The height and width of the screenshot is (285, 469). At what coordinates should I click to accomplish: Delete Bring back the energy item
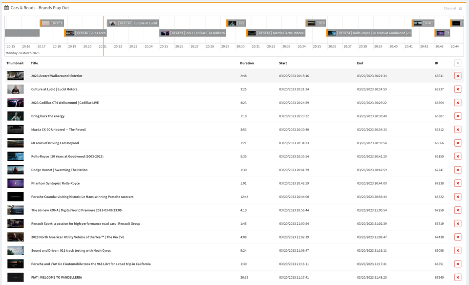pyautogui.click(x=457, y=116)
